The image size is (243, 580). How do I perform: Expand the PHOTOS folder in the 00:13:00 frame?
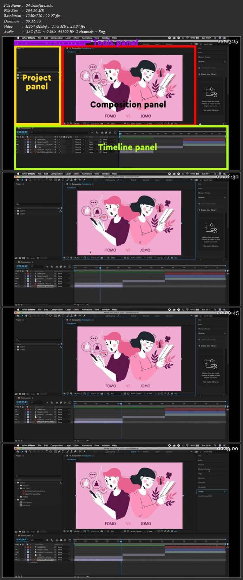[18, 486]
